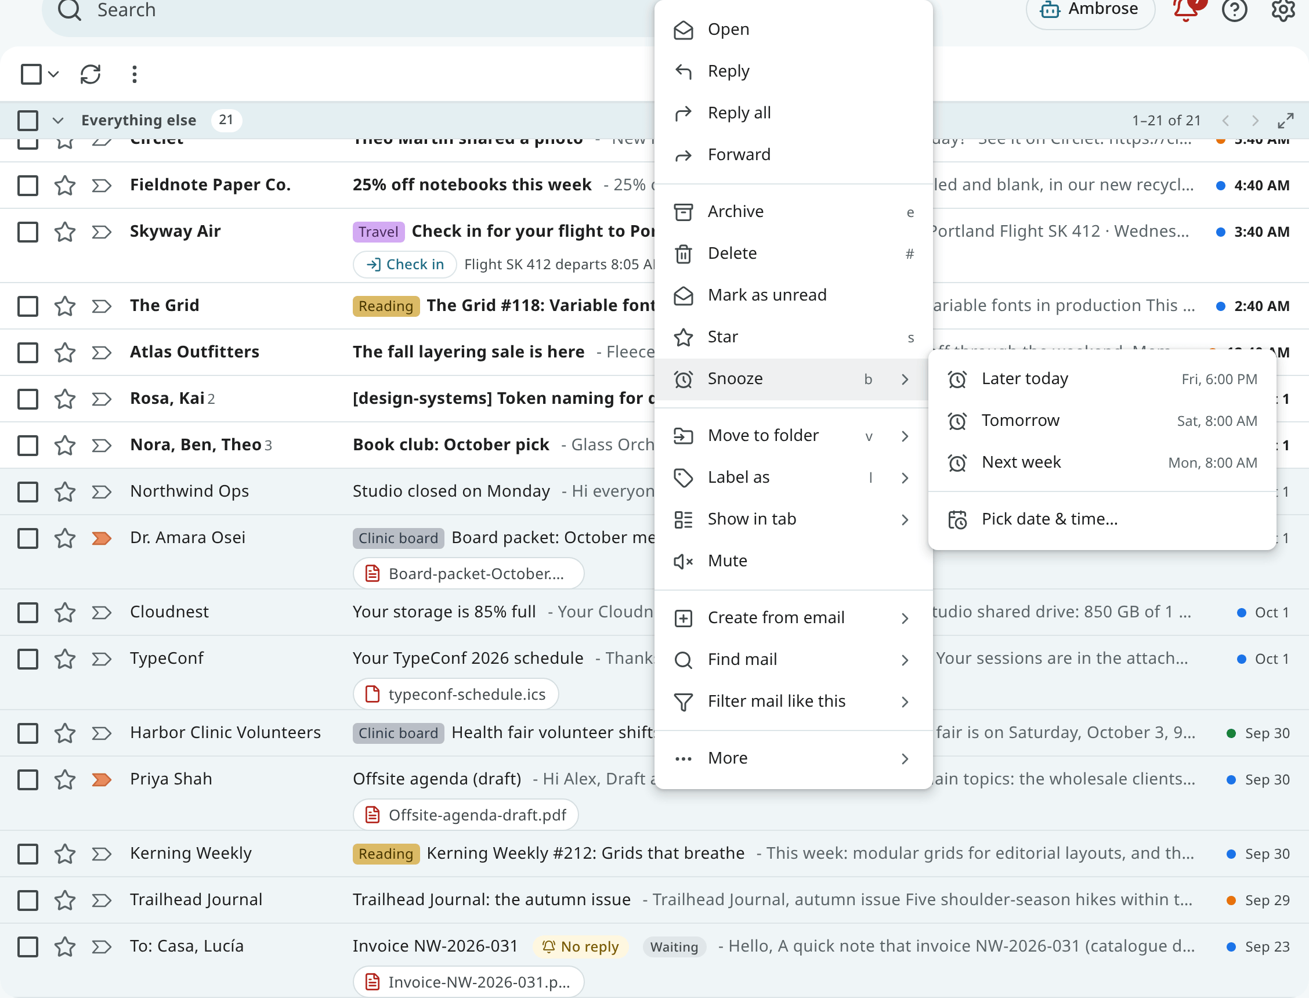This screenshot has height=998, width=1309.
Task: Expand the Show in tab submenu
Action: click(793, 520)
